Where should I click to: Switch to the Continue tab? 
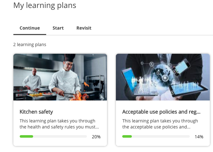pos(30,28)
